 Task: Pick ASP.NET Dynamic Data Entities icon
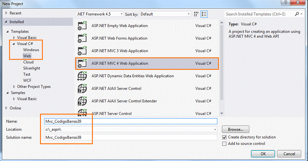click(82, 76)
